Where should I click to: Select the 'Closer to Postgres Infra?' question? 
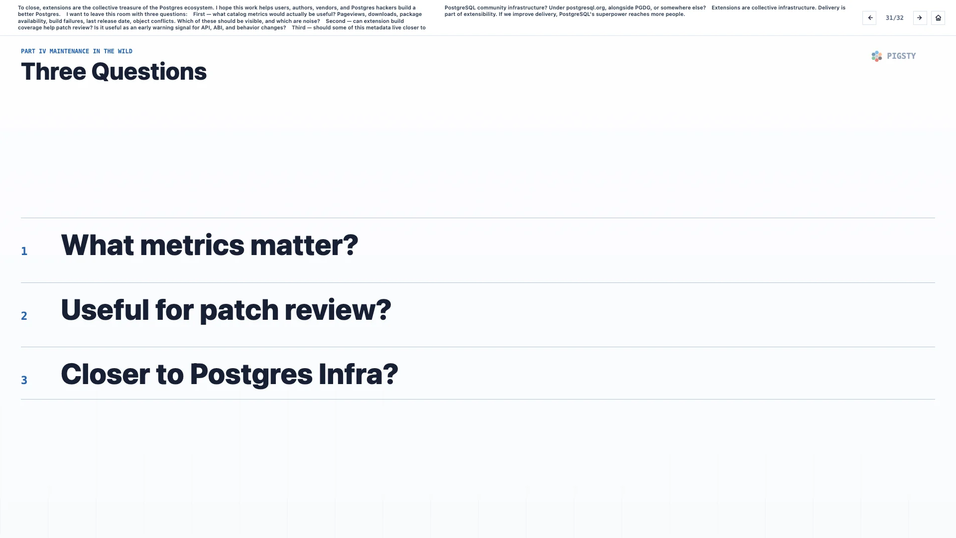point(229,375)
